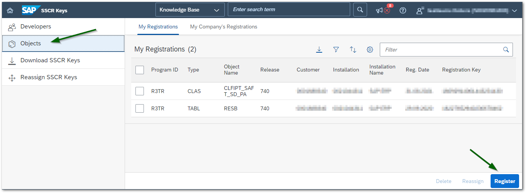Open the table settings gear
The height and width of the screenshot is (193, 526).
(x=370, y=50)
